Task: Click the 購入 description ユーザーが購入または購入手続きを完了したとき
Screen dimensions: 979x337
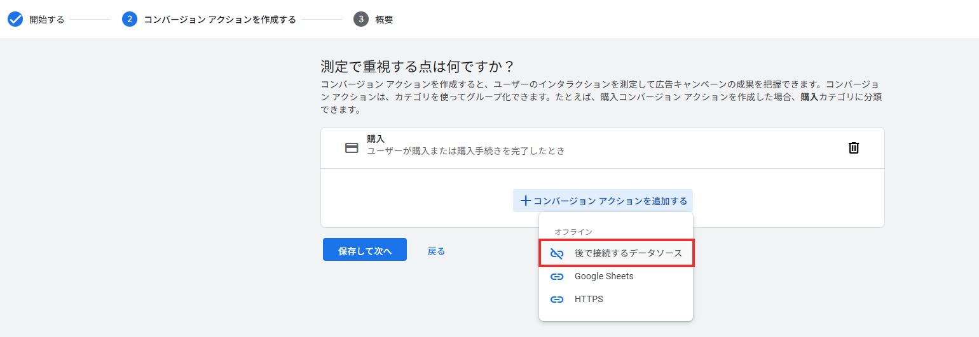Action: click(x=466, y=151)
